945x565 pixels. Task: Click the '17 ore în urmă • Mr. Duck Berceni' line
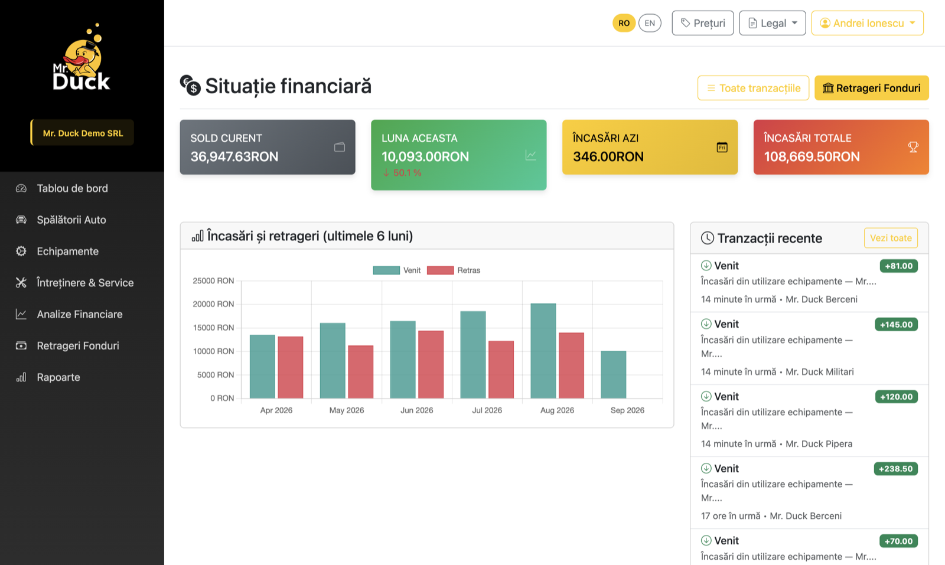point(771,516)
